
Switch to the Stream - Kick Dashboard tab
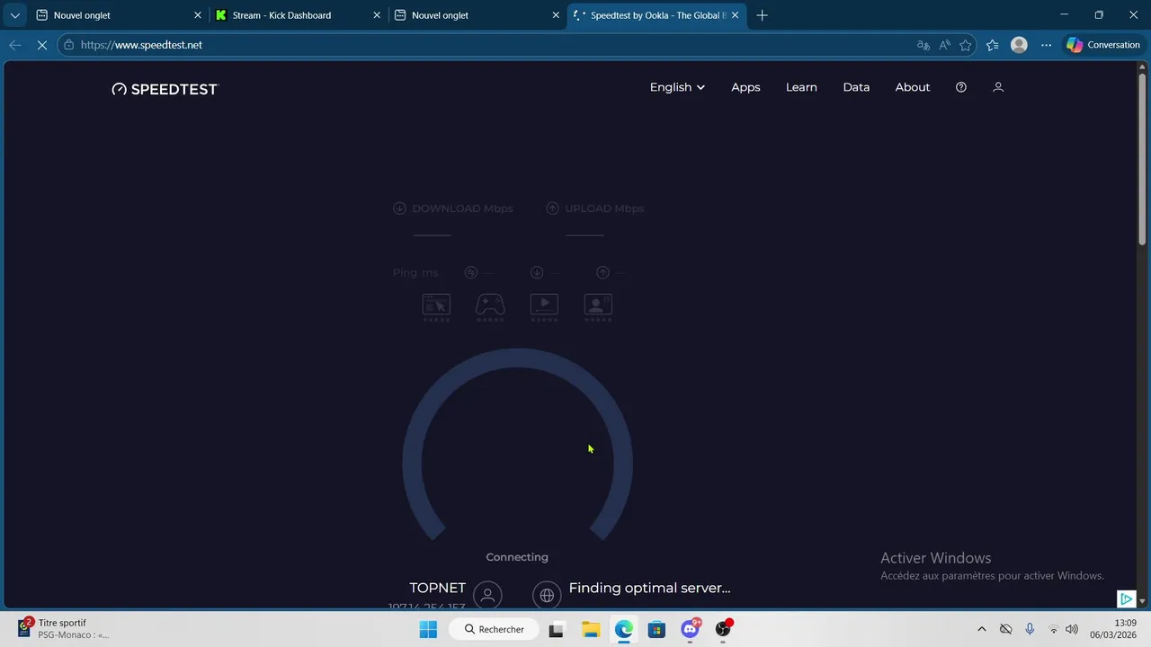(298, 15)
